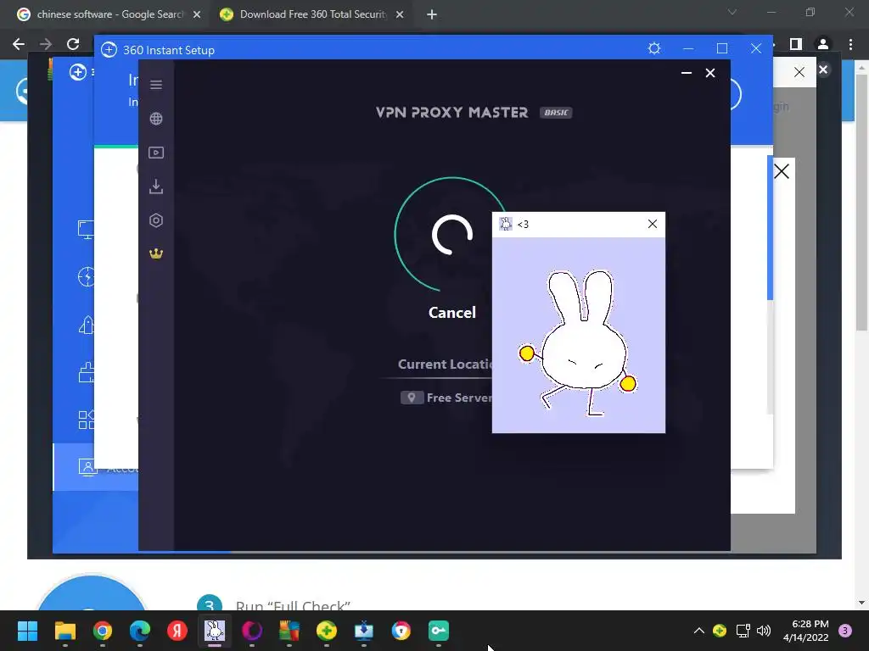Close the 360 Instant Setup window
Image resolution: width=869 pixels, height=651 pixels.
click(x=755, y=48)
